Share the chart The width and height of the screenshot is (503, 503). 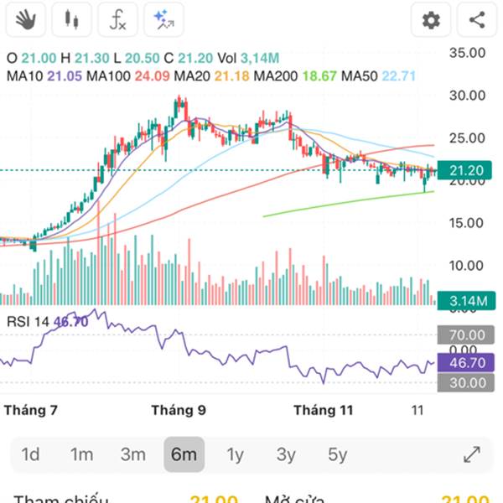477,20
